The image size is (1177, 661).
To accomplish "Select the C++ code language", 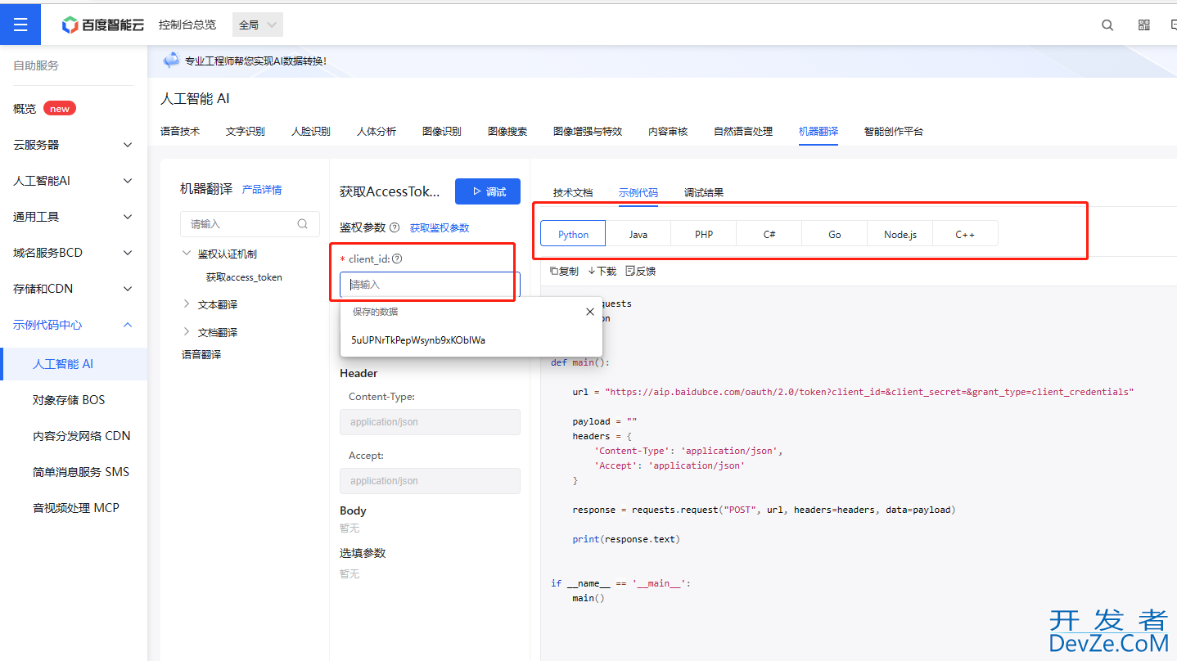I will [966, 234].
